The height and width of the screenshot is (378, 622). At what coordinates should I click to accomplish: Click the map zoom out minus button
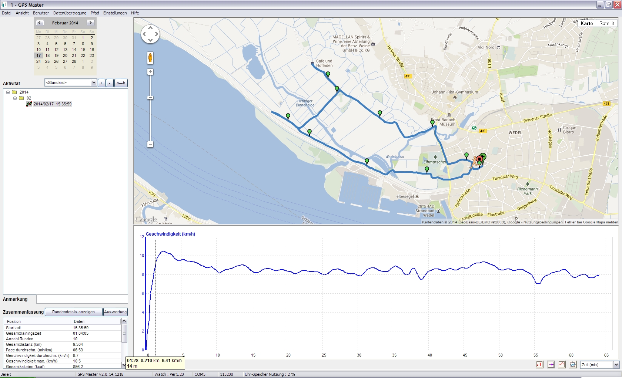coord(150,144)
